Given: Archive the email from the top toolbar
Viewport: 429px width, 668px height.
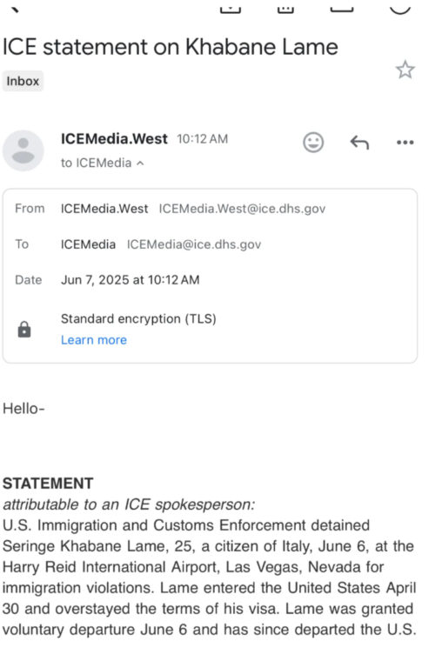Looking at the screenshot, I should 231,8.
